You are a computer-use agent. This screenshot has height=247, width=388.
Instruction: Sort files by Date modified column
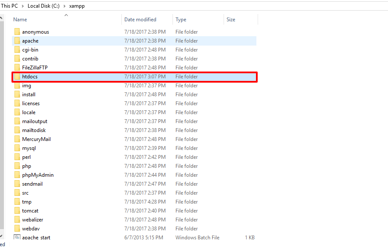click(140, 20)
